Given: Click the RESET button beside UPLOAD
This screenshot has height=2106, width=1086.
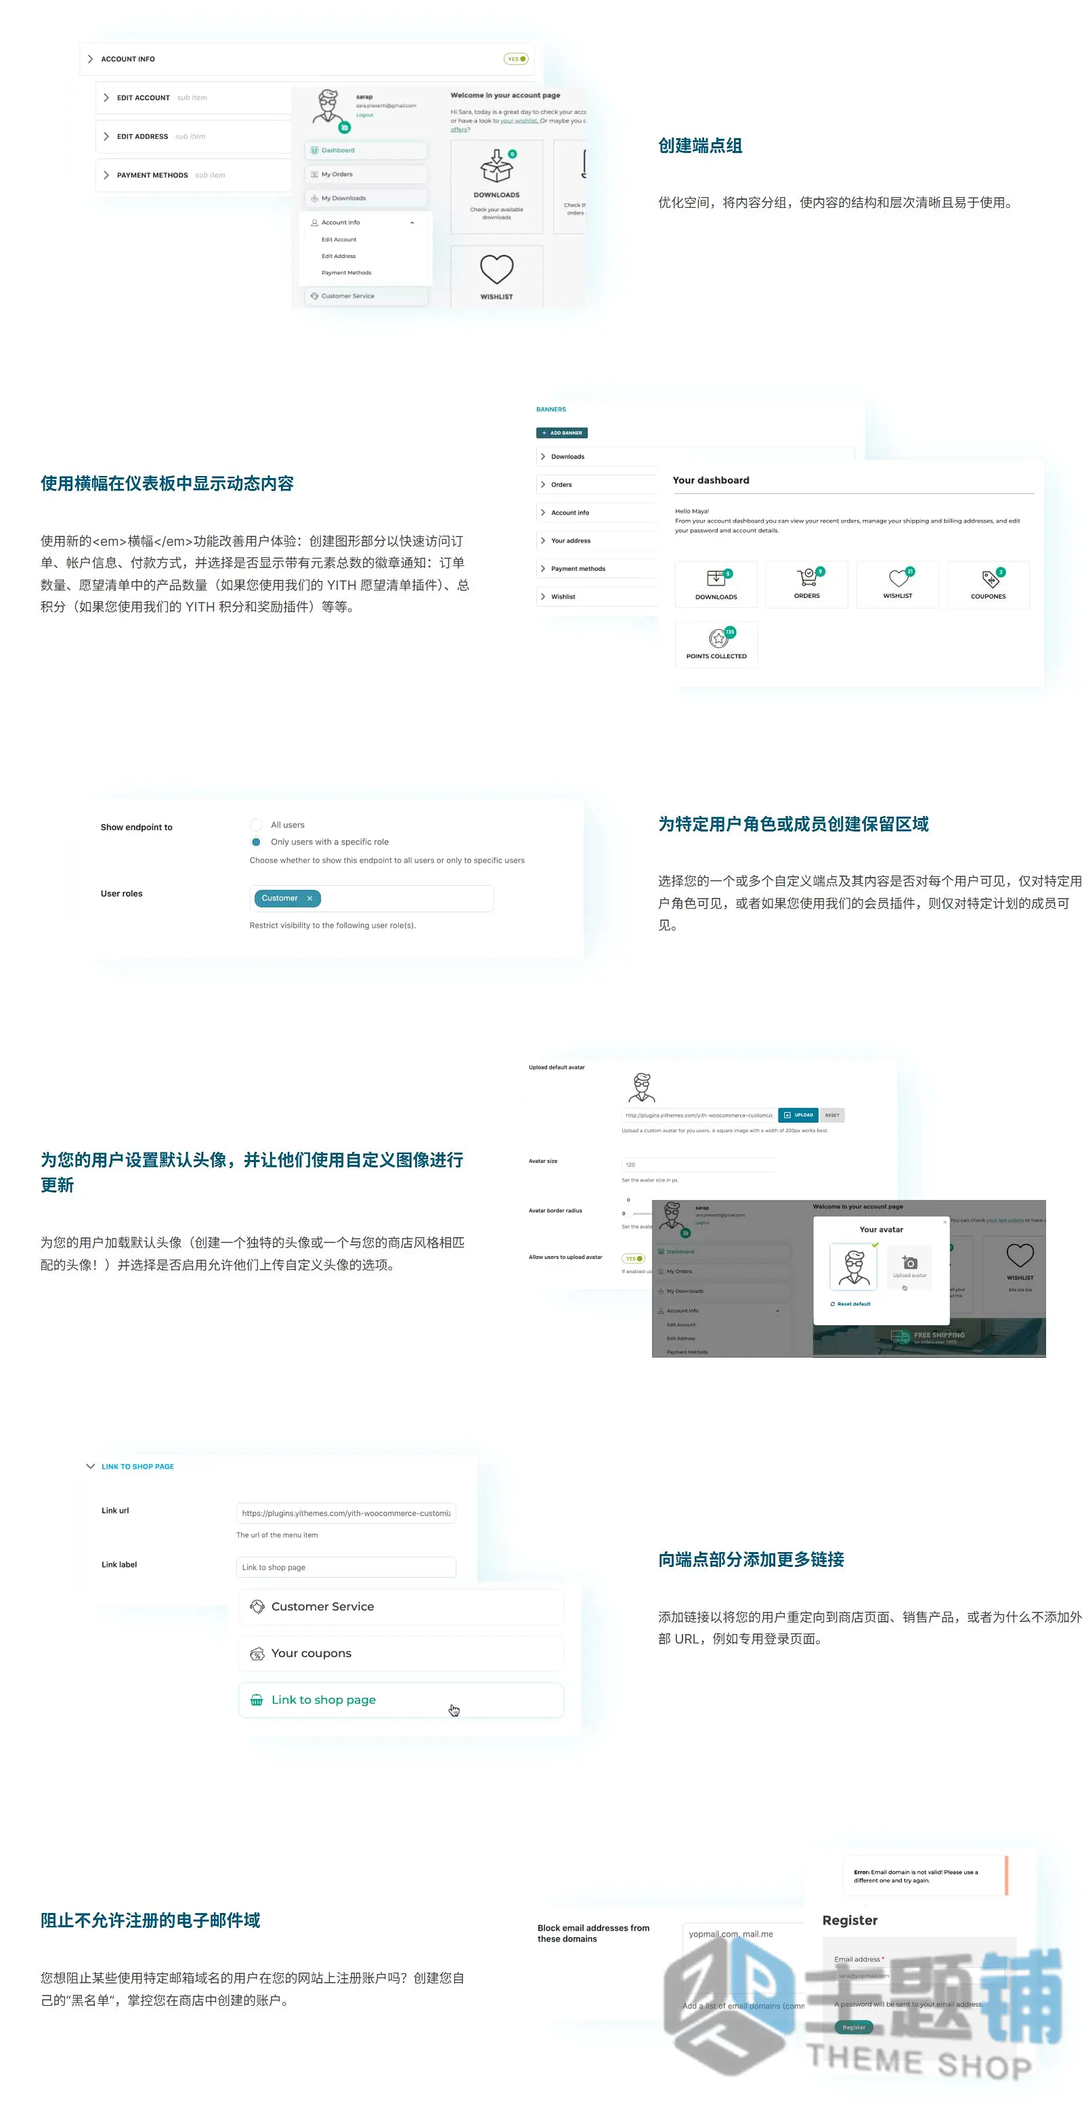Looking at the screenshot, I should point(832,1115).
